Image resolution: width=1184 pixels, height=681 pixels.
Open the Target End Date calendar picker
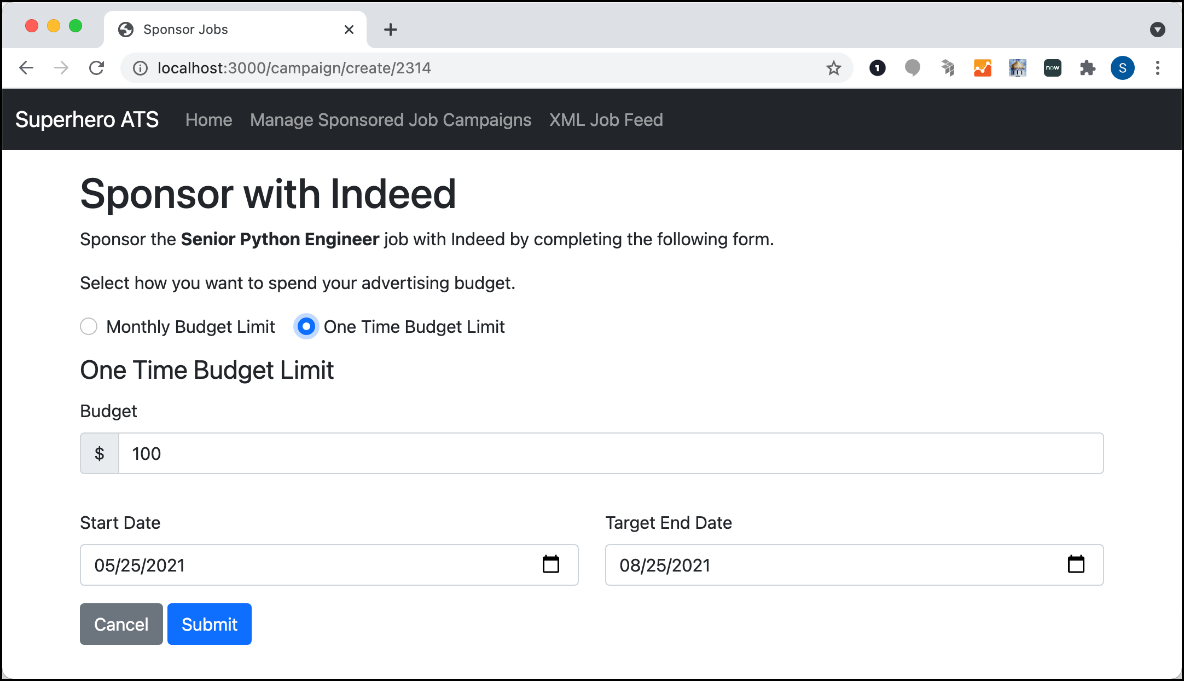pyautogui.click(x=1076, y=564)
